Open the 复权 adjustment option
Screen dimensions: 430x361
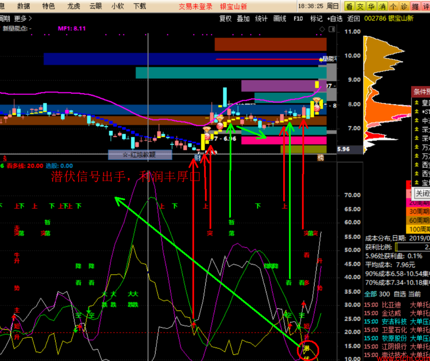(225, 19)
